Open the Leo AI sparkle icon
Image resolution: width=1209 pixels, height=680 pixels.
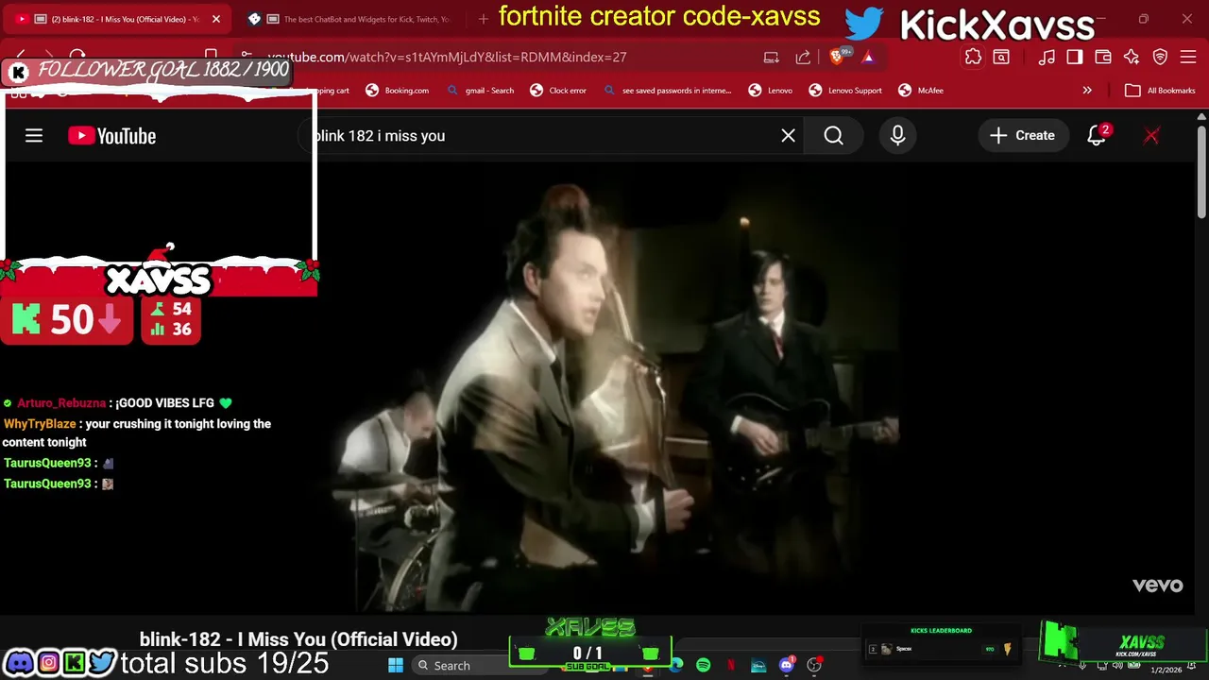[1132, 57]
